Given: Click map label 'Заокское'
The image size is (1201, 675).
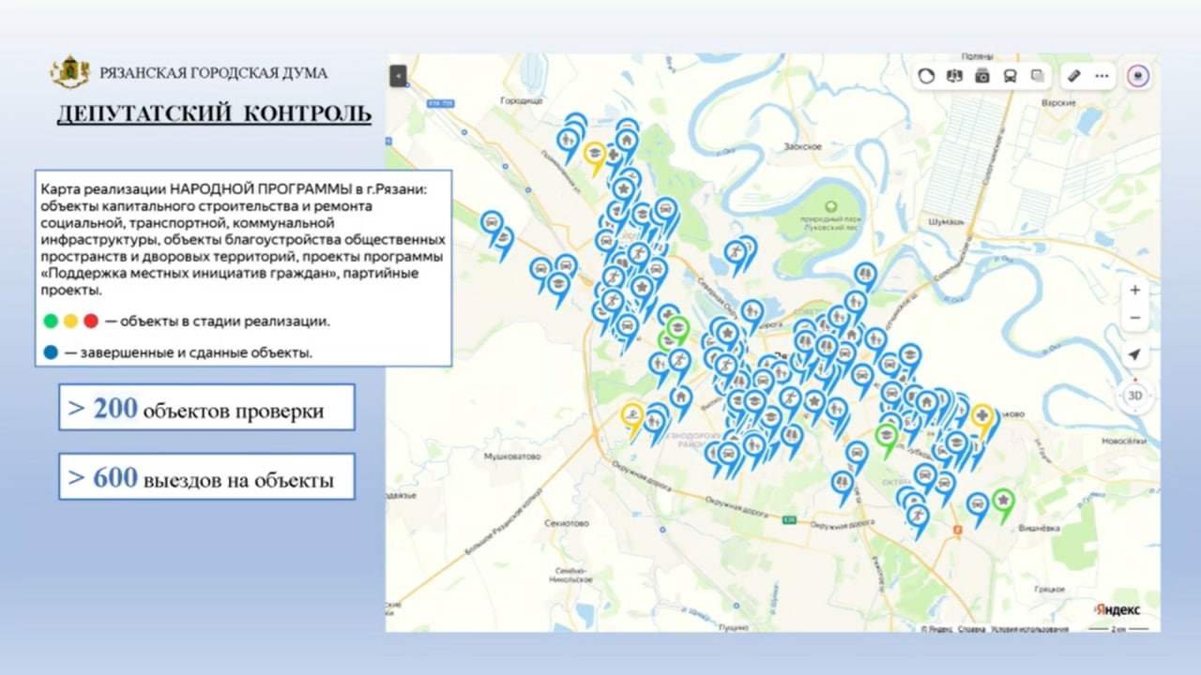Looking at the screenshot, I should point(804,147).
